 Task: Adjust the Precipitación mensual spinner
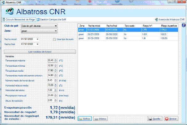click(x=56, y=95)
